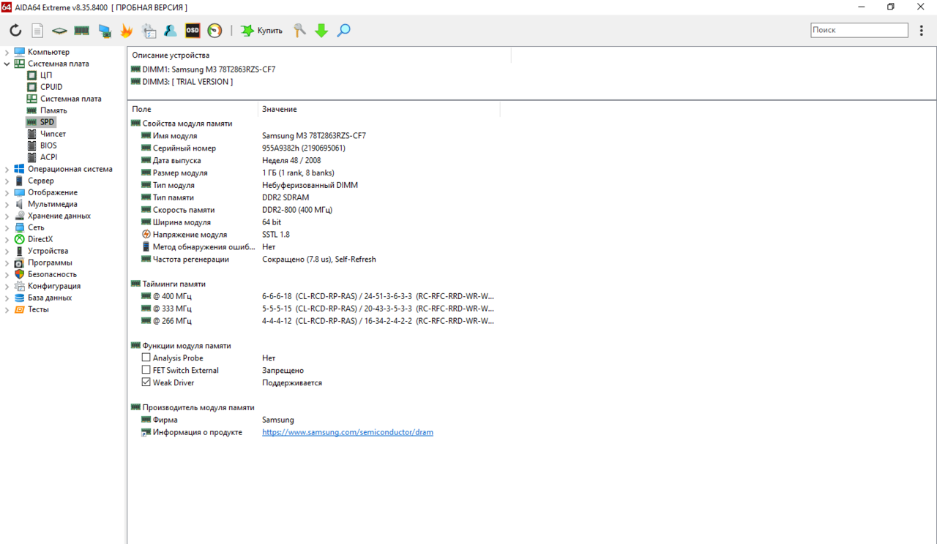Open the samsung.com semiconductor dram link
The image size is (937, 544).
pyautogui.click(x=348, y=432)
